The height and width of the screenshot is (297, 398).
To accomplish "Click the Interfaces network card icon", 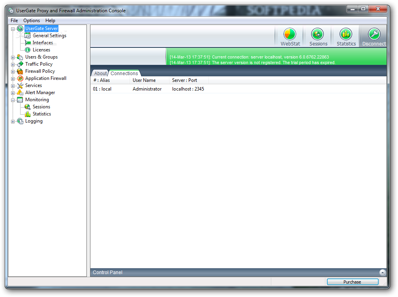I will [x=28, y=43].
